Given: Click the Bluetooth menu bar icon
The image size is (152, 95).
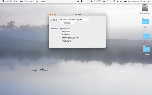Looking at the screenshot, I should pos(111,1).
